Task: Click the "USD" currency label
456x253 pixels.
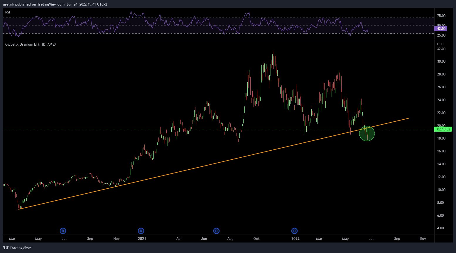Action: pyautogui.click(x=440, y=44)
